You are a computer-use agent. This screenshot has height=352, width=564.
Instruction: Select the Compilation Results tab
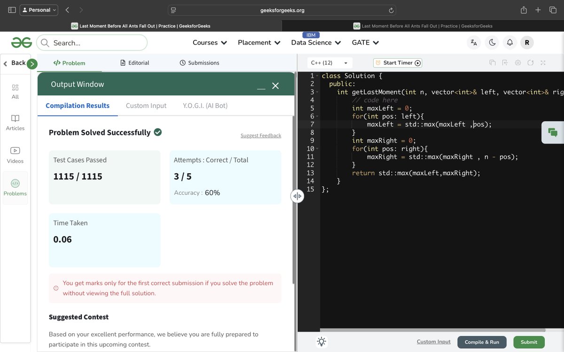tap(78, 106)
